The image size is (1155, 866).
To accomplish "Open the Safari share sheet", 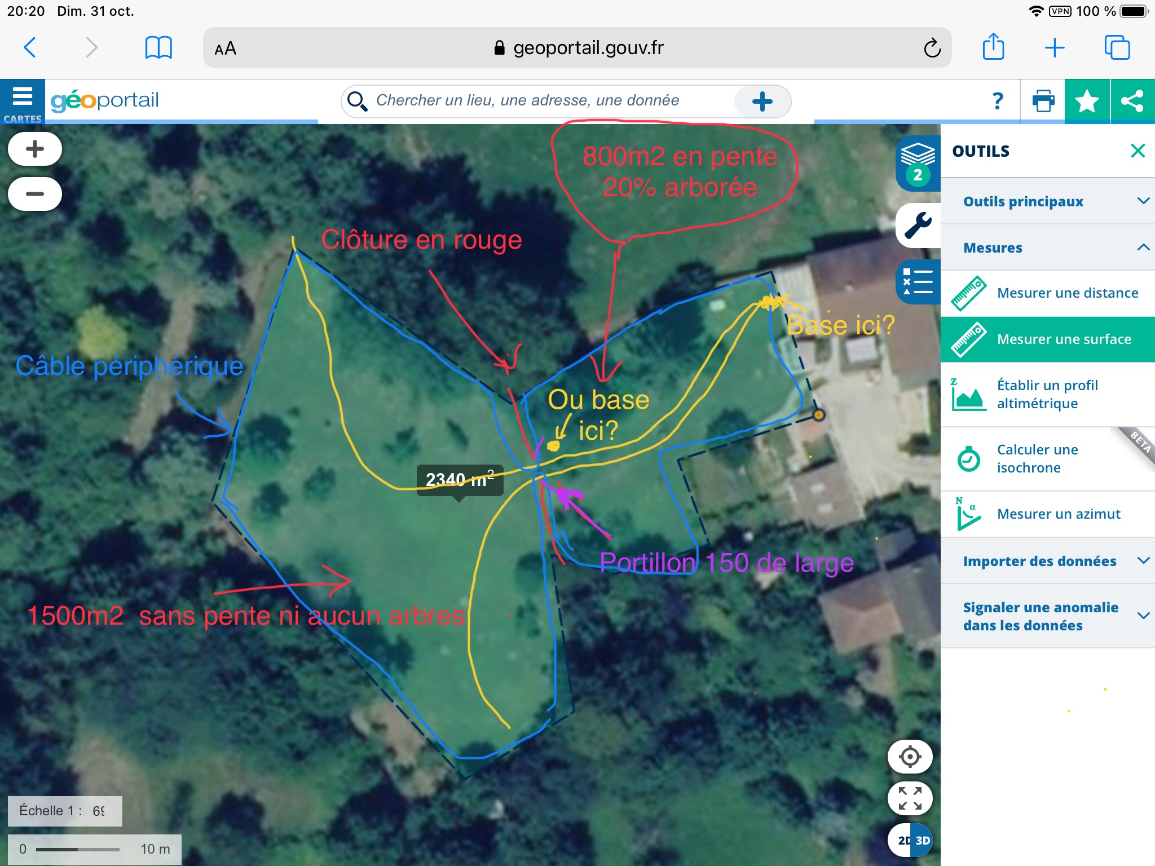I will pyautogui.click(x=993, y=46).
